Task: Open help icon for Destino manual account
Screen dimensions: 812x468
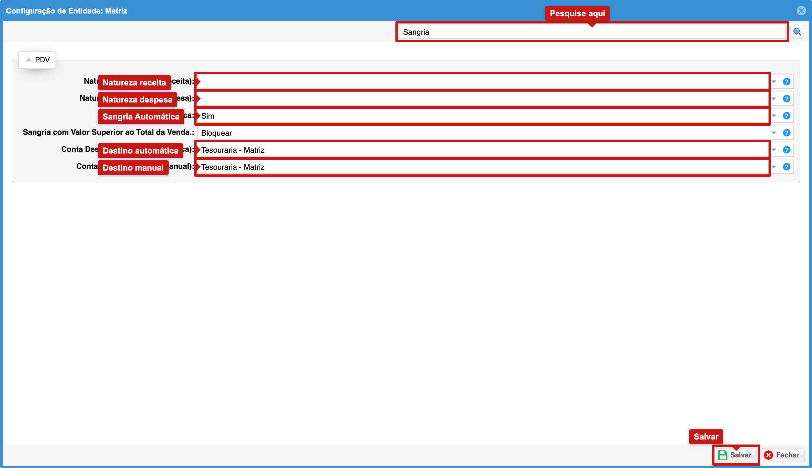Action: click(x=787, y=167)
